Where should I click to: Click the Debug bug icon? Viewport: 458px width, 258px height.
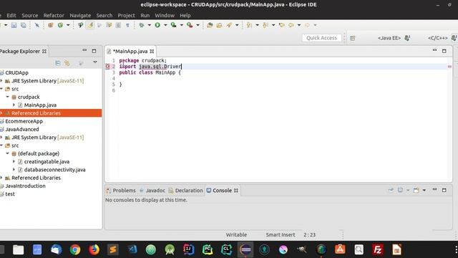pos(142,25)
